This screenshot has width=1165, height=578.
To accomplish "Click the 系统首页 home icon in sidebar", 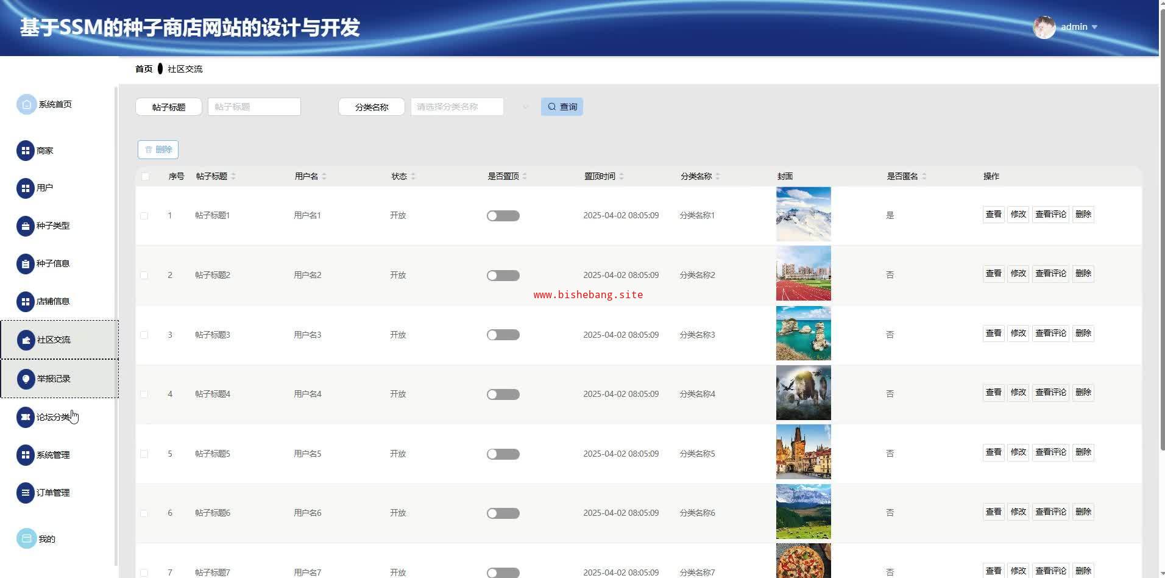I will (26, 105).
